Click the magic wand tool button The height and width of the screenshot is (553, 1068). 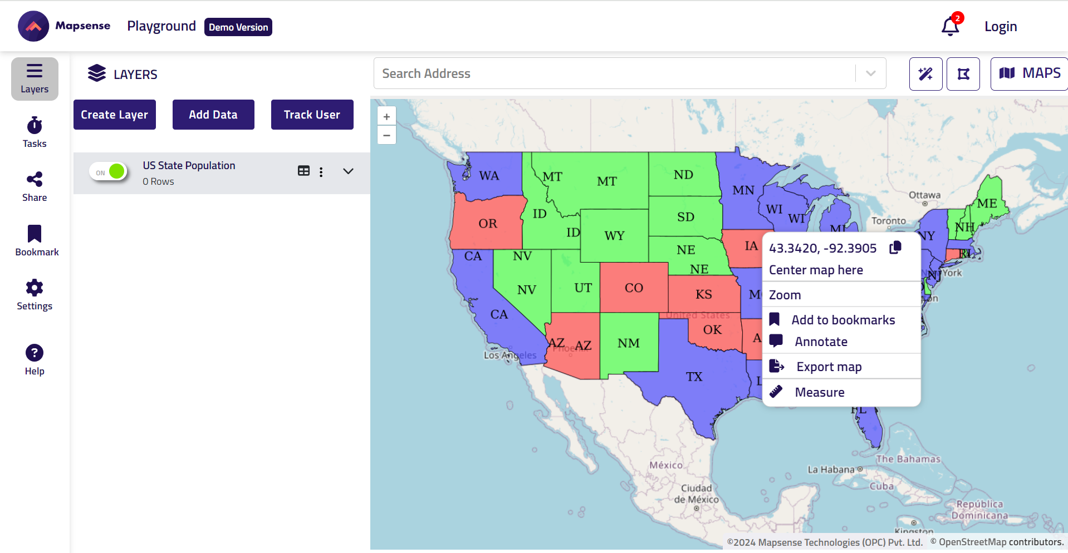[x=925, y=73]
